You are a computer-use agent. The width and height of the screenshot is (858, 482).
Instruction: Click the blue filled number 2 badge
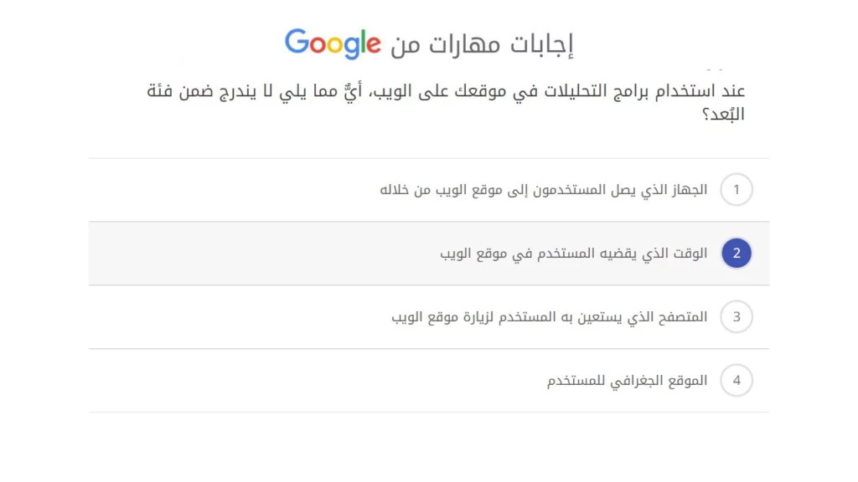(x=737, y=253)
